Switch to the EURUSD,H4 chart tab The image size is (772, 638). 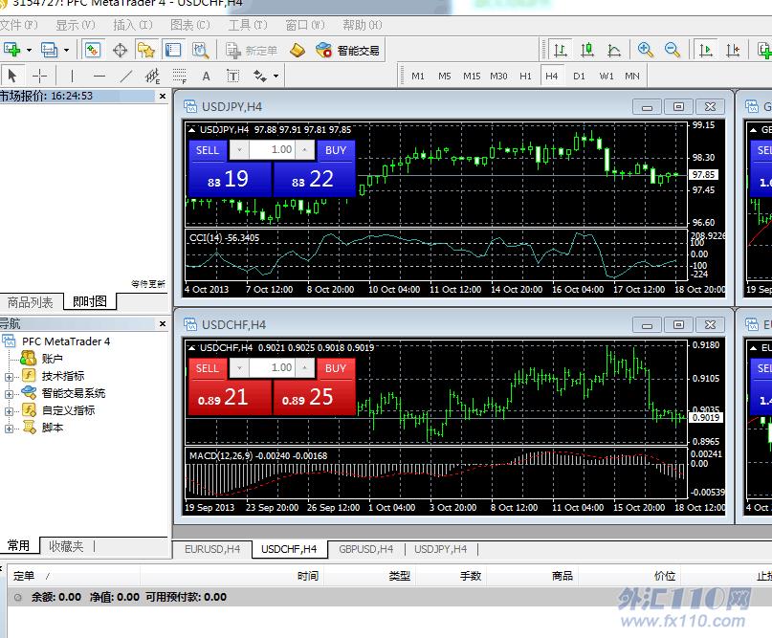tap(212, 549)
